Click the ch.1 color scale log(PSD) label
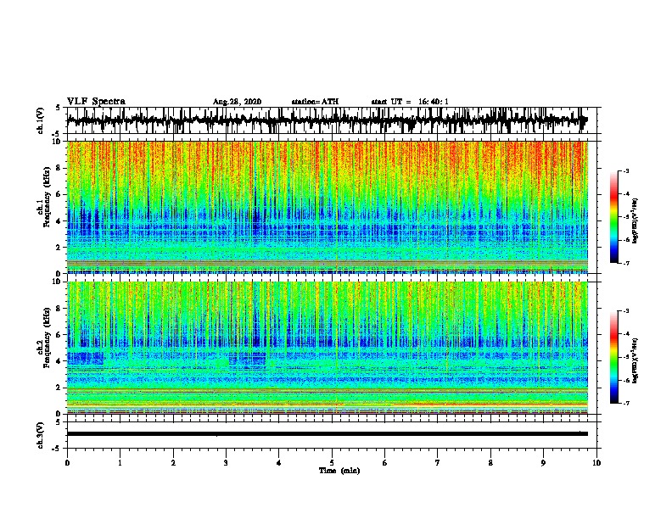This screenshot has height=519, width=672. [x=635, y=220]
